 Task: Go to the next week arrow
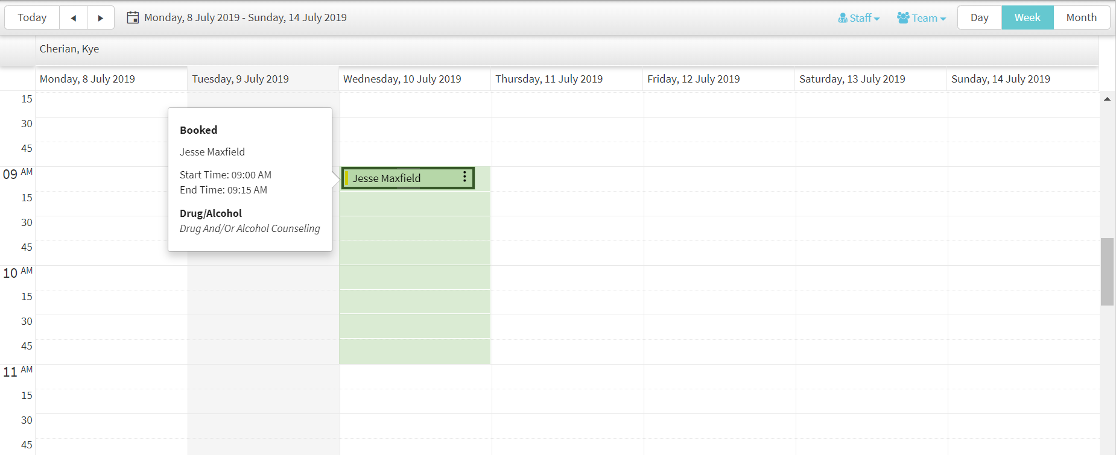101,18
